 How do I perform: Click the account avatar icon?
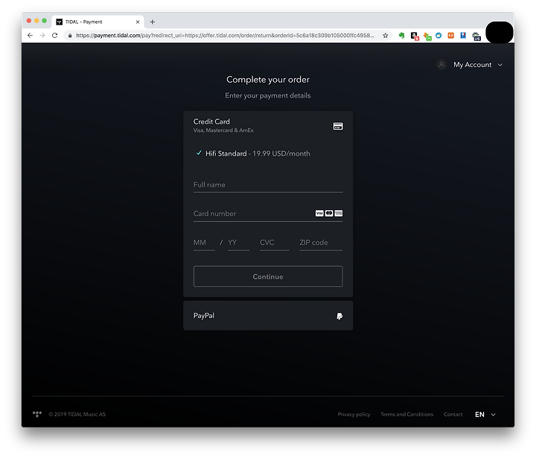(441, 64)
